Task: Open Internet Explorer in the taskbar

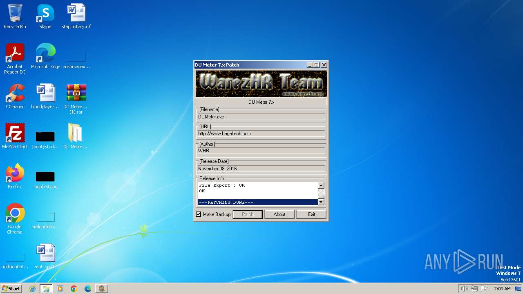Action: pos(32,289)
